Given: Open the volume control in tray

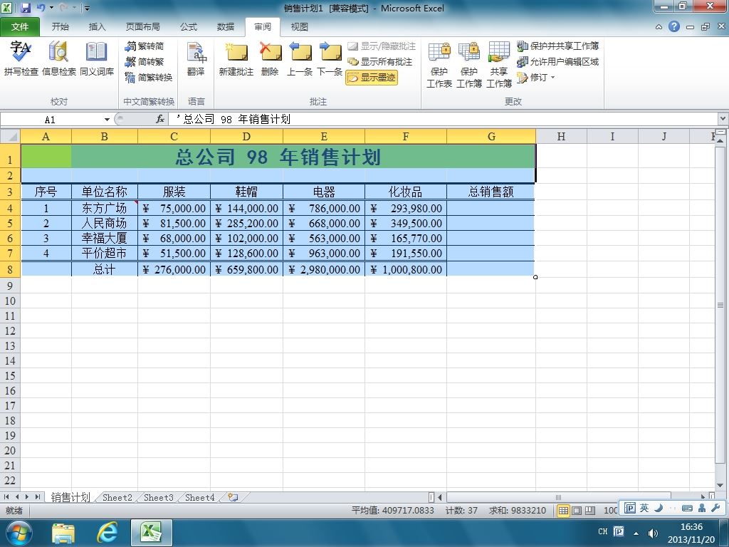Looking at the screenshot, I should click(x=653, y=533).
